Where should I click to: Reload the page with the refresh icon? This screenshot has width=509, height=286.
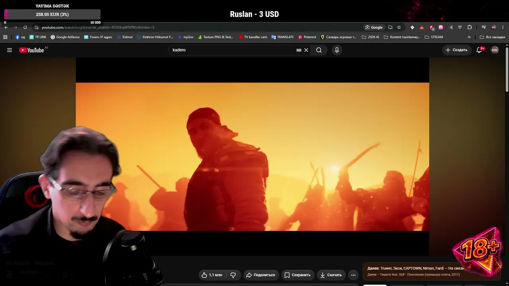25,27
